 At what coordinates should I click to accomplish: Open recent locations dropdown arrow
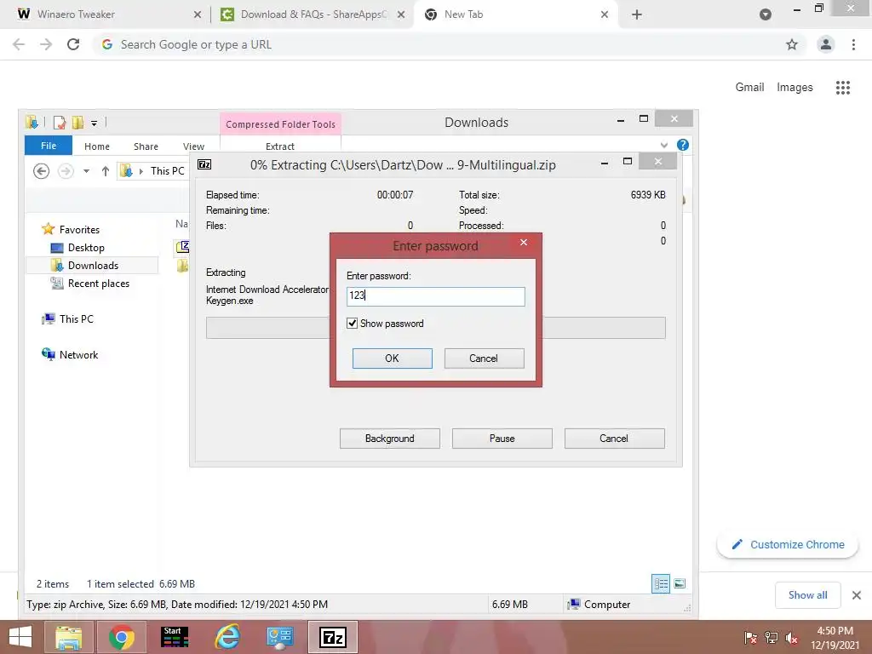pos(86,171)
